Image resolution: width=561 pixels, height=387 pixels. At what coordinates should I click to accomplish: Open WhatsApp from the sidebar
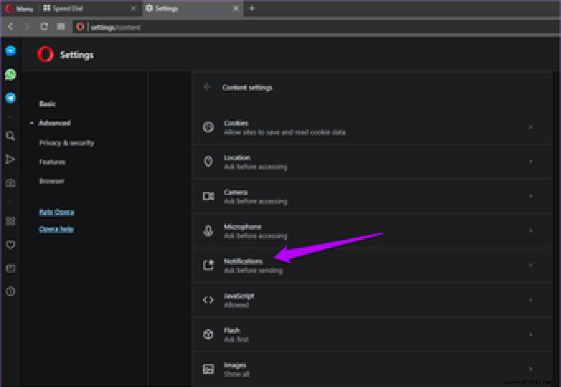11,74
